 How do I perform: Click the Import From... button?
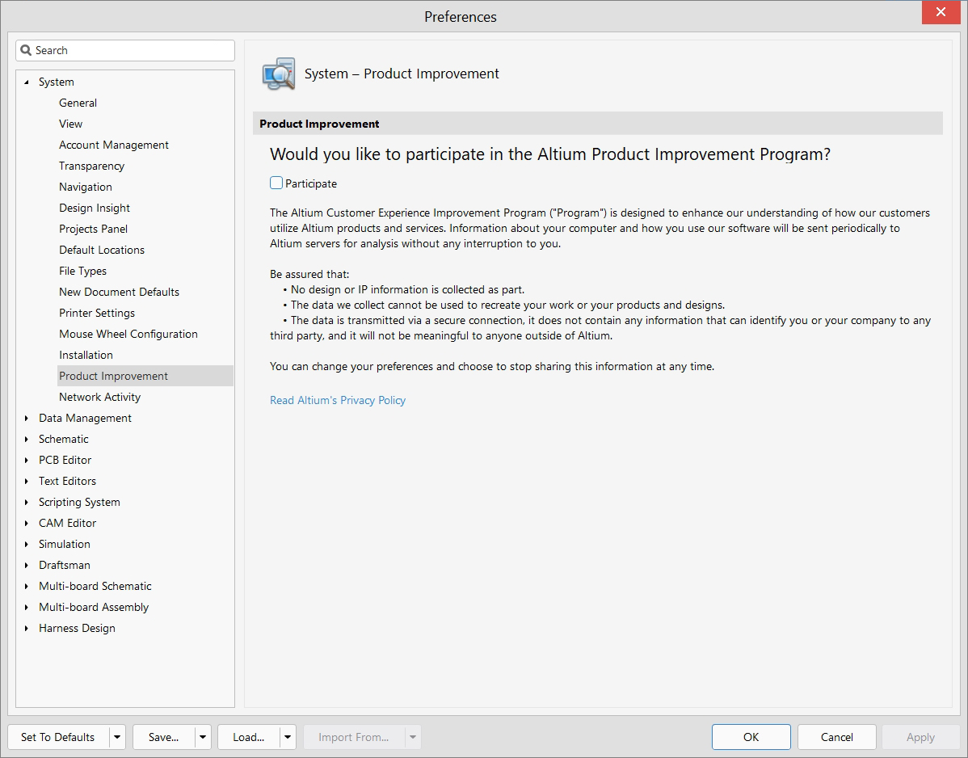(354, 737)
